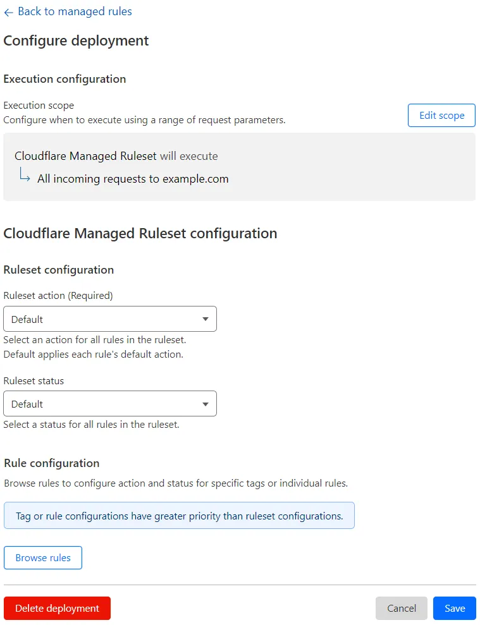Click the back arrow icon at the top
This screenshot has height=625, width=480.
pos(8,11)
